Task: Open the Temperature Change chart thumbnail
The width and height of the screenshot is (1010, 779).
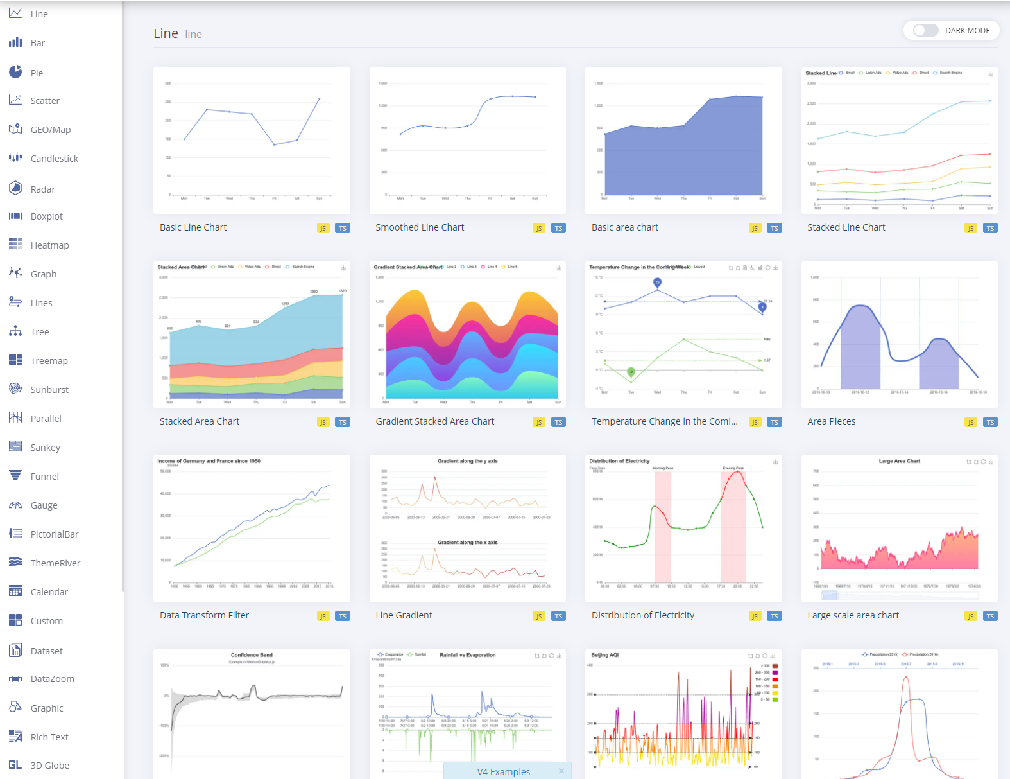Action: pos(683,335)
